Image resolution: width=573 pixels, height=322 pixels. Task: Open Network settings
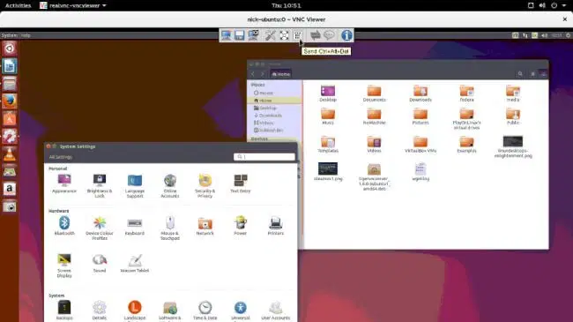pos(205,226)
